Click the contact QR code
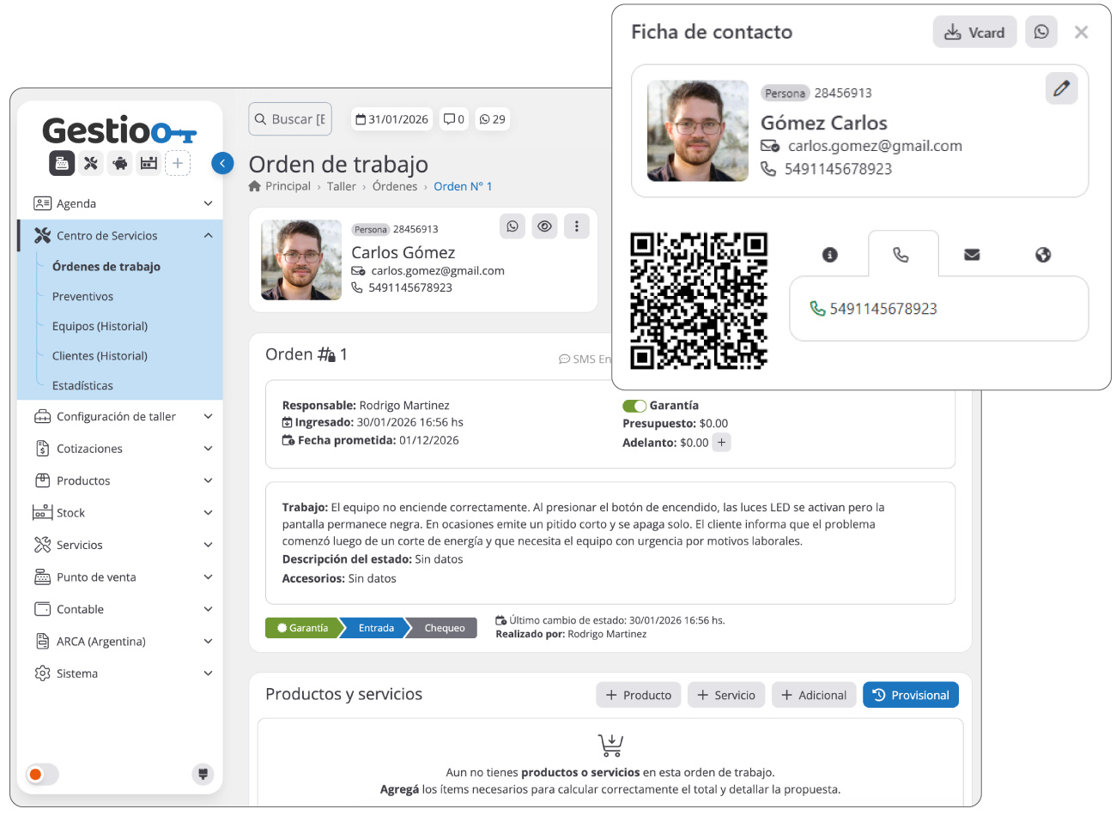The height and width of the screenshot is (815, 1116). point(699,300)
